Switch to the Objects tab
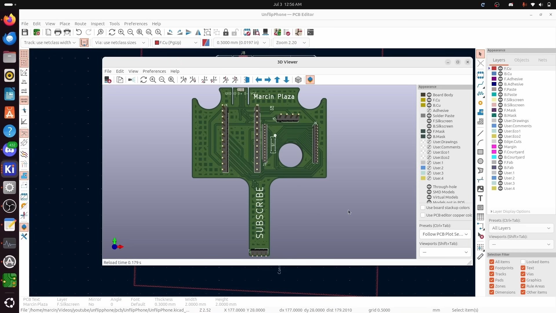The width and height of the screenshot is (556, 313). point(522,60)
